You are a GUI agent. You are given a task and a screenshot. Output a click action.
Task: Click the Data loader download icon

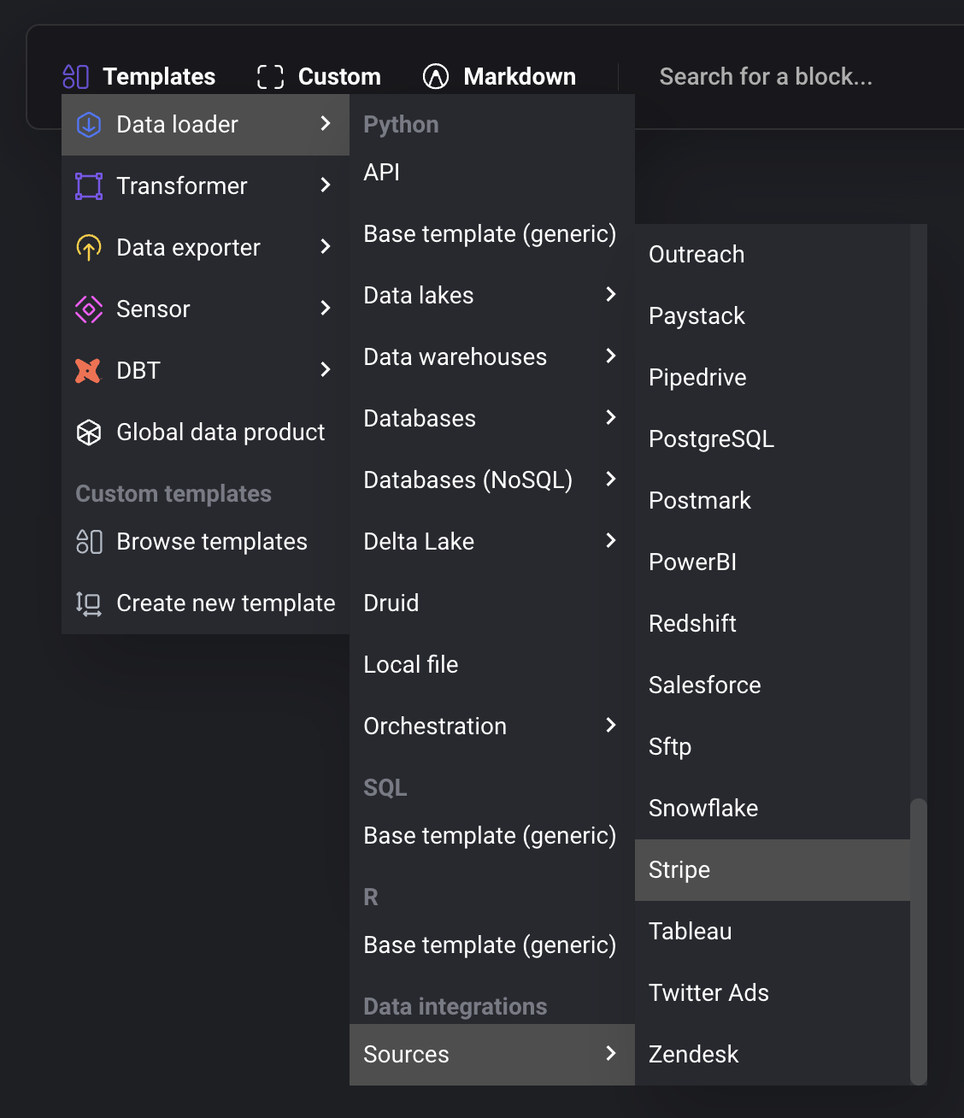pyautogui.click(x=89, y=125)
